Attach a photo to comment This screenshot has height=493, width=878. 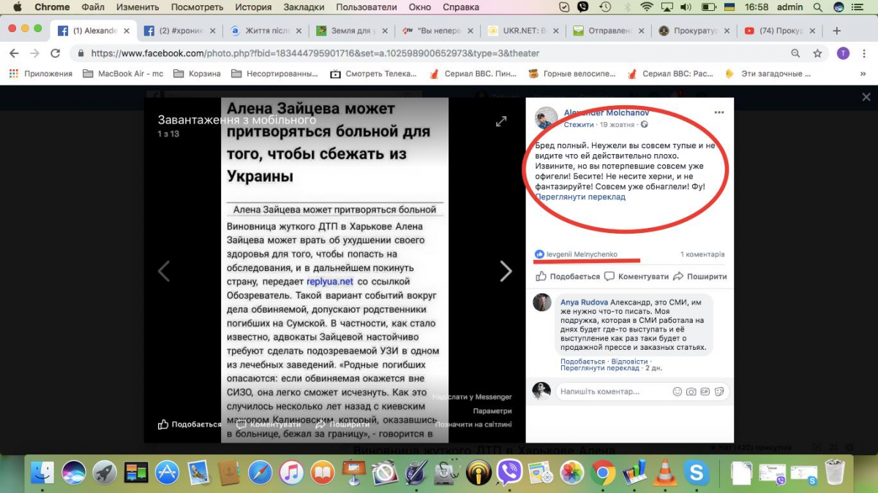coord(691,392)
